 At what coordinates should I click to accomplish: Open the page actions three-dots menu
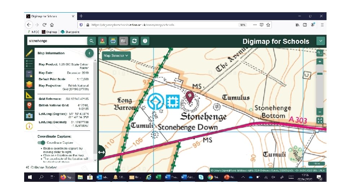(x=255, y=25)
